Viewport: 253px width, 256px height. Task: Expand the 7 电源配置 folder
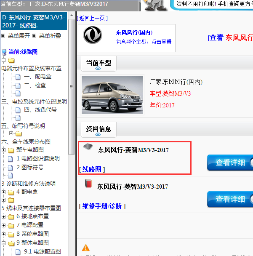[x=3, y=225]
